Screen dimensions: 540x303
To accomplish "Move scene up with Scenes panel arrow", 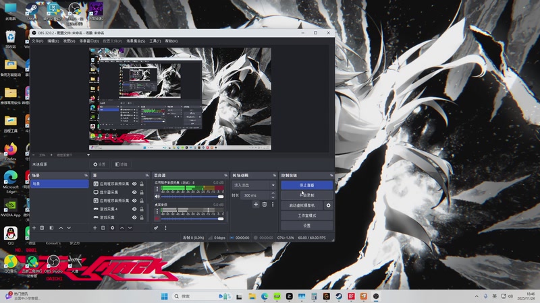I will [61, 228].
